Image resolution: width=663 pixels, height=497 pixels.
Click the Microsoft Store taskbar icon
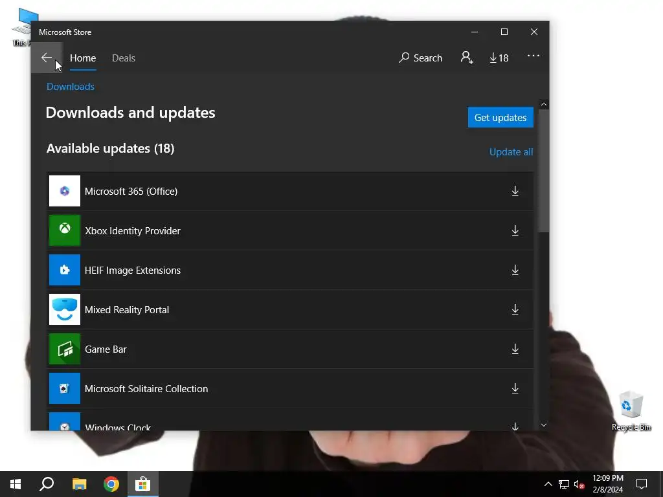tap(143, 484)
